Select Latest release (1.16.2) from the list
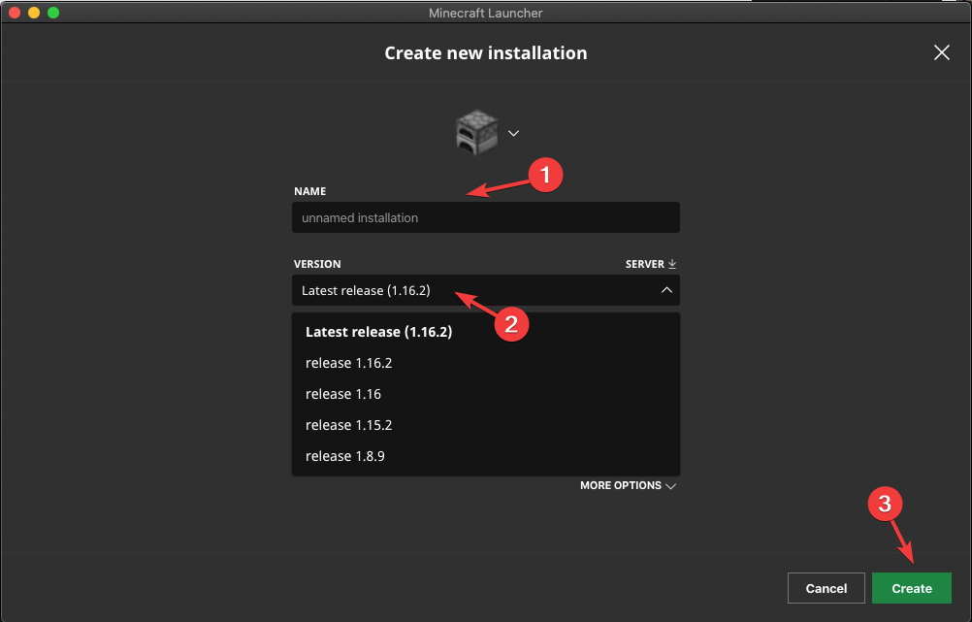This screenshot has width=972, height=622. [485, 332]
